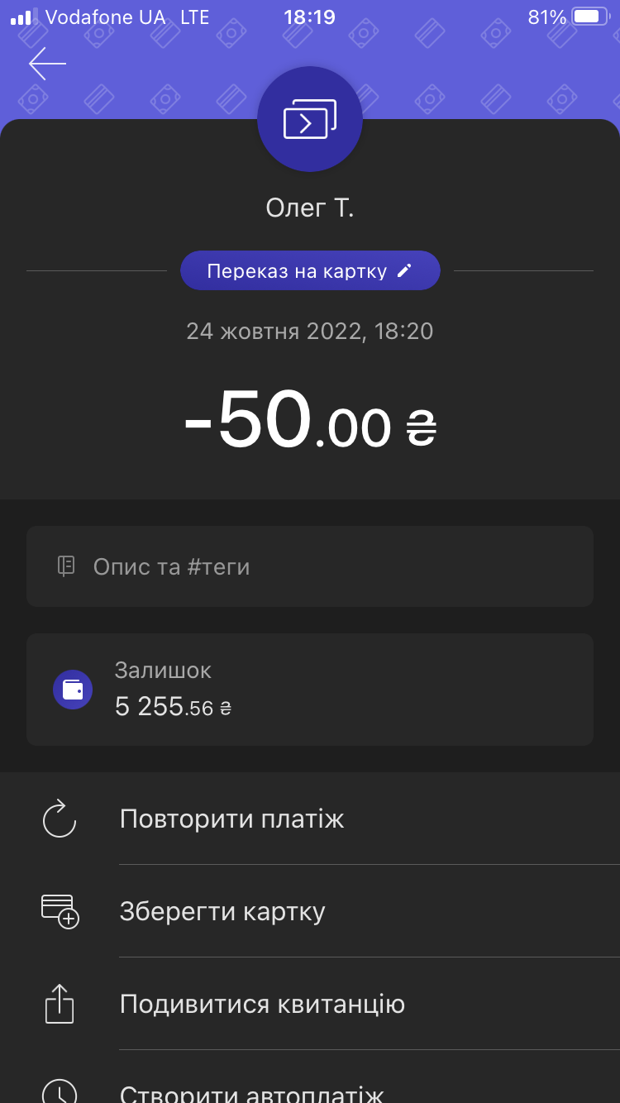Tap the notebook icon beside description field

coord(66,566)
